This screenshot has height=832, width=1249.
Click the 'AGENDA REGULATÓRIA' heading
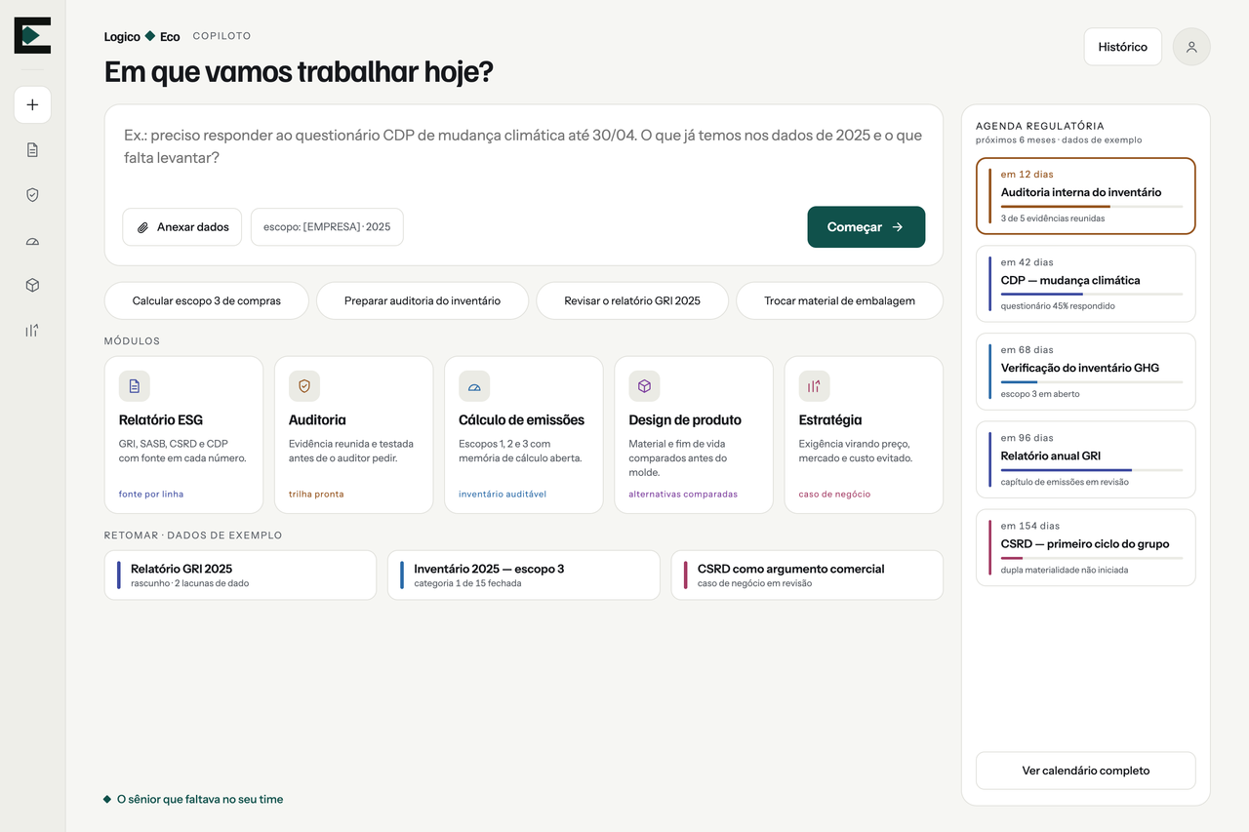[1040, 126]
